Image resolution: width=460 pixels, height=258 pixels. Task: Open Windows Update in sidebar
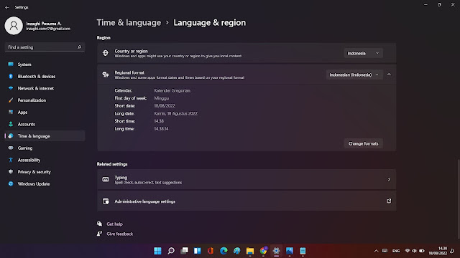pyautogui.click(x=45, y=184)
